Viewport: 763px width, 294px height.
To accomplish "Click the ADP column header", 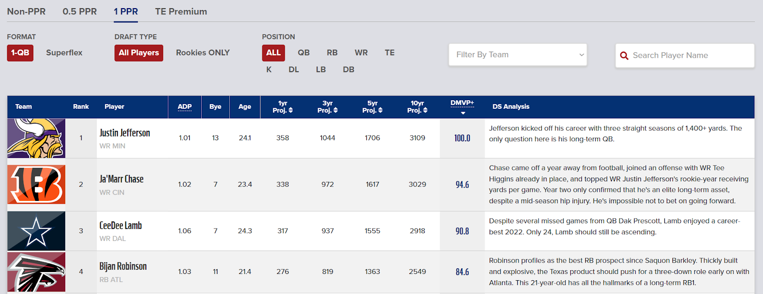I will tap(185, 107).
